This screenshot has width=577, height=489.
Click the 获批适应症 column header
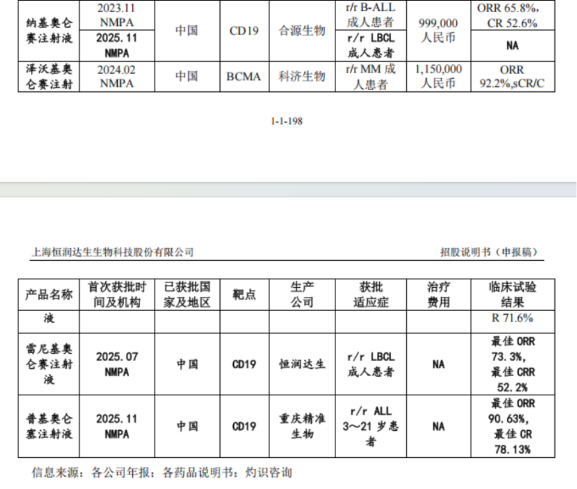(371, 294)
